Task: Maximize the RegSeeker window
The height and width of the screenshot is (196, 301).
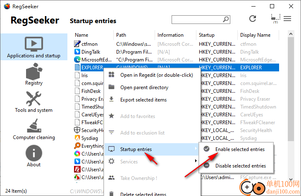Action: 272,6
